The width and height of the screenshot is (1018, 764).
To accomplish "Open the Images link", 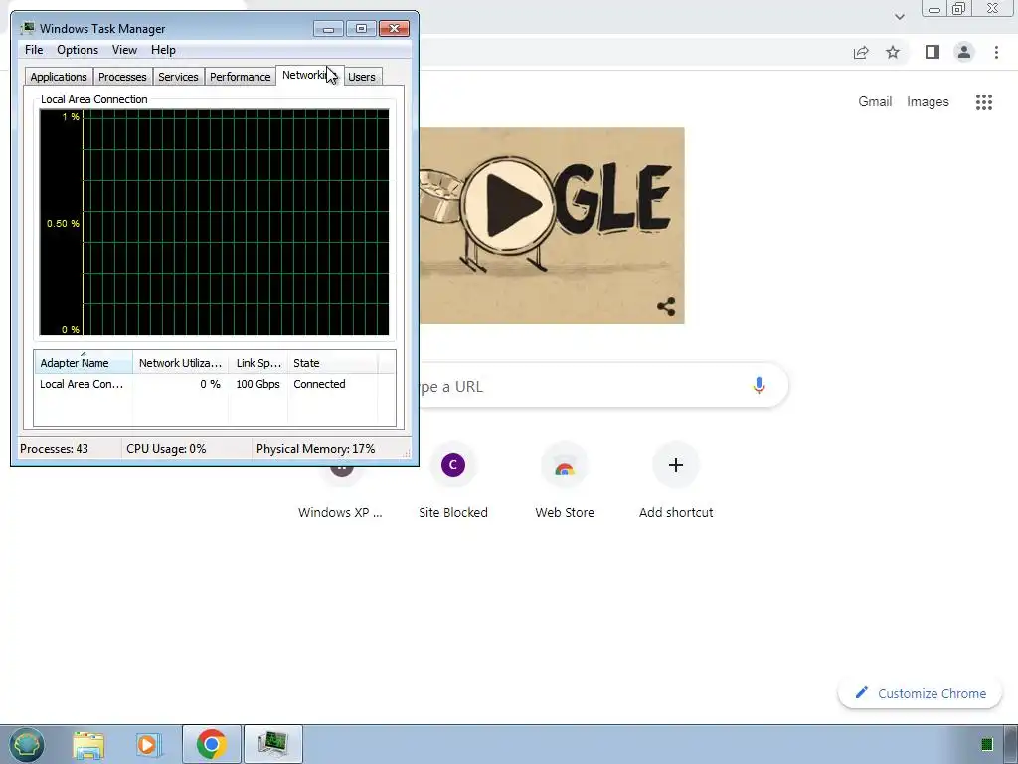I will [x=928, y=102].
